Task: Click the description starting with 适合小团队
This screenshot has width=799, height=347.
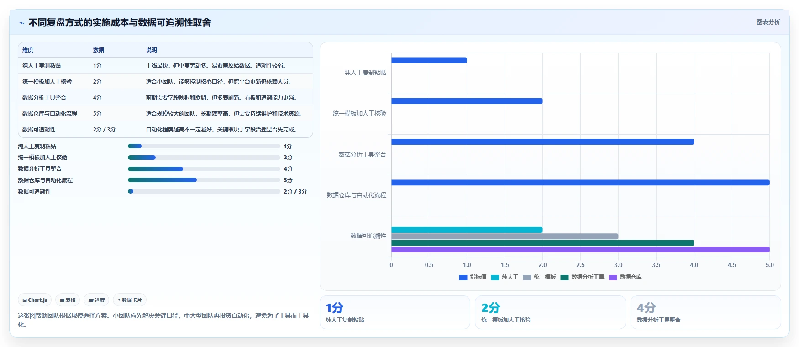Action: coord(219,82)
